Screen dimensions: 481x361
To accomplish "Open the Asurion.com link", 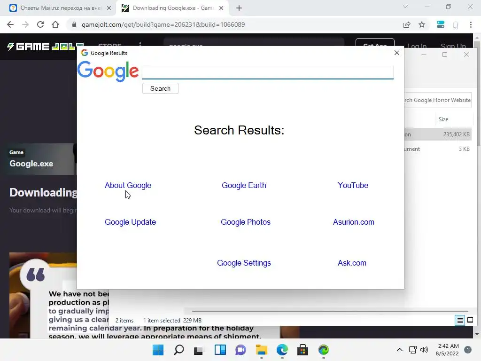I will coord(353,222).
